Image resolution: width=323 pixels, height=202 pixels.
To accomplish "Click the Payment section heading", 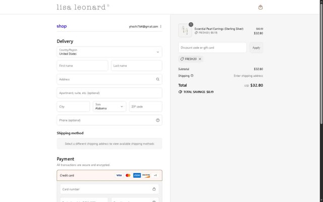I will coord(65,159).
